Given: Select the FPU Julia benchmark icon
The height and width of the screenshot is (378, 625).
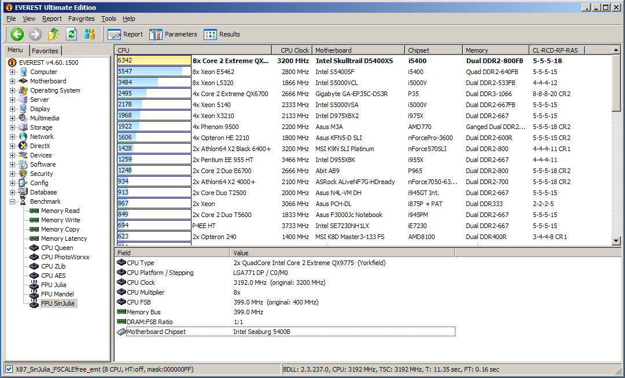Looking at the screenshot, I should pos(34,285).
